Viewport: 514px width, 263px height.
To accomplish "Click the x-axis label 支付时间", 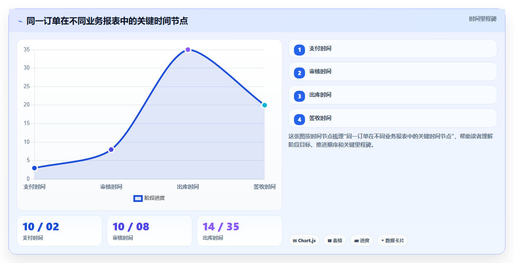I will (x=34, y=187).
